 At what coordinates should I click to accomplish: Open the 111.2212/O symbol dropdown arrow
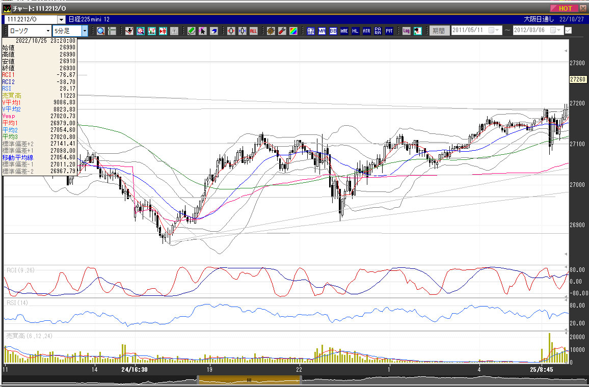click(x=62, y=19)
